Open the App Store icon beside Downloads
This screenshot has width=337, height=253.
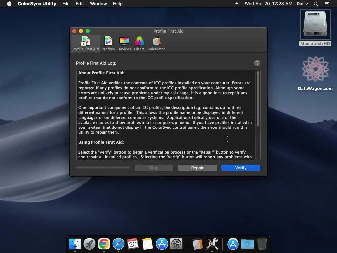coord(233,244)
